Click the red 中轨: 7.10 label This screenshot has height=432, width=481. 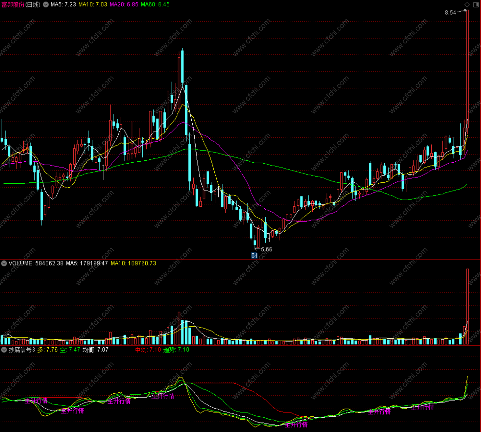[148, 350]
